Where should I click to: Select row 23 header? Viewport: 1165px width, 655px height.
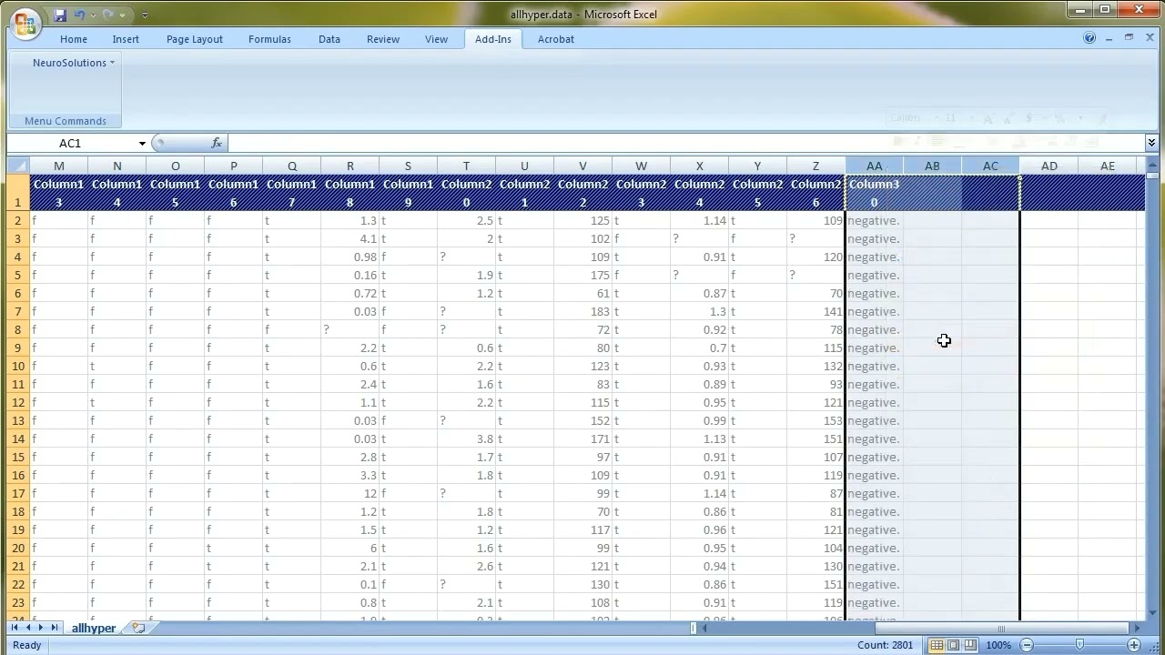18,602
